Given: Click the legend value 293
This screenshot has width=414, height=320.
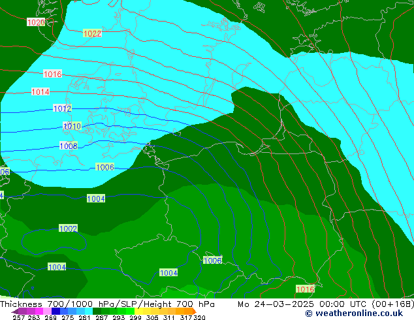Looking at the screenshot, I should pyautogui.click(x=118, y=317).
